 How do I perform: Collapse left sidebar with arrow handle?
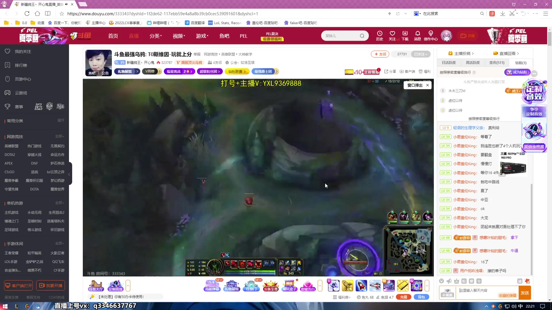point(69,174)
